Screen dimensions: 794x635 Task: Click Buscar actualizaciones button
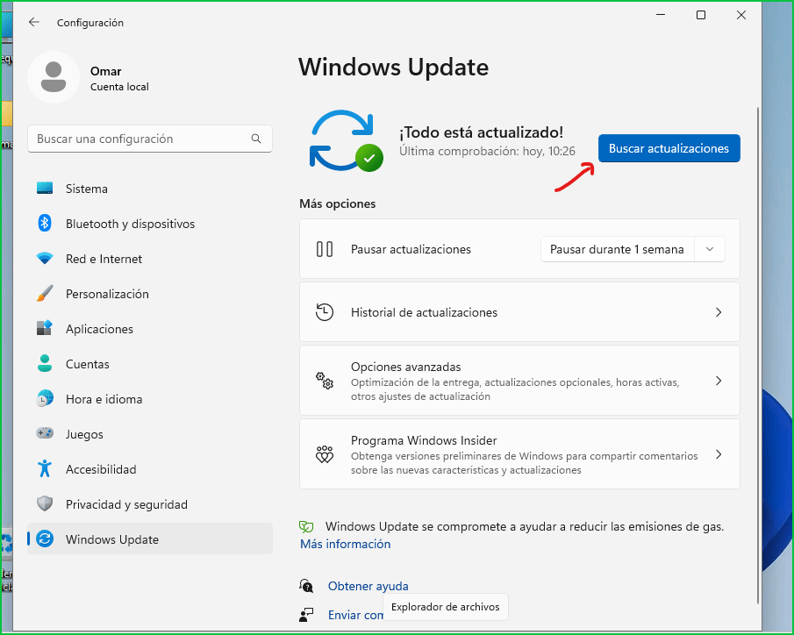[669, 148]
